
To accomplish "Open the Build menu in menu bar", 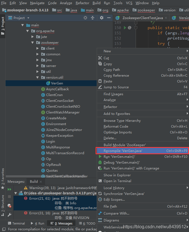I will tap(96, 3).
